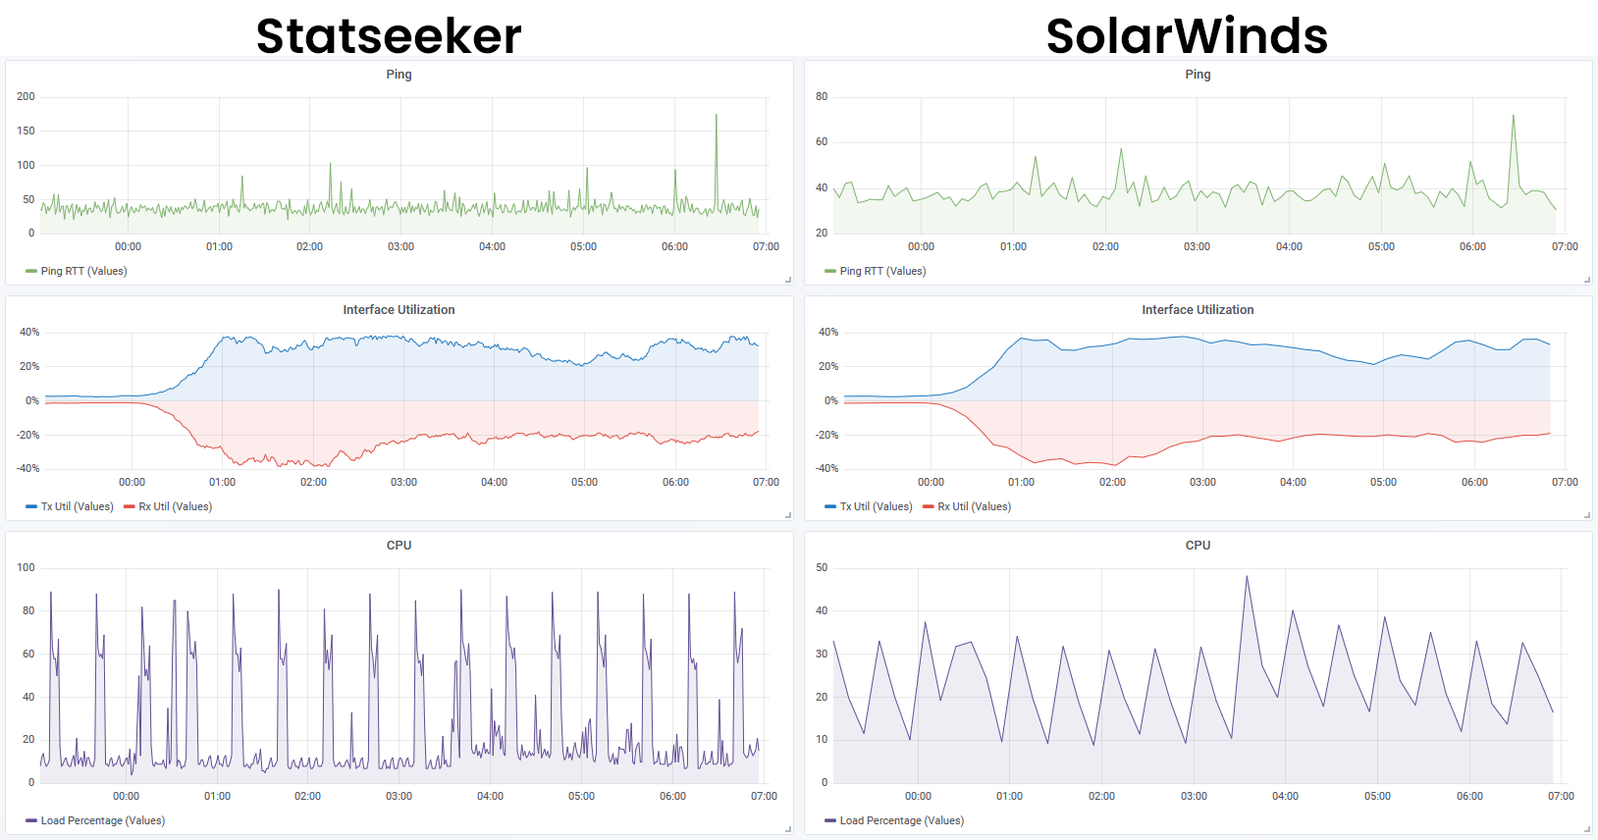This screenshot has height=840, width=1598.
Task: Click the Statseeker heading text
Action: [389, 35]
